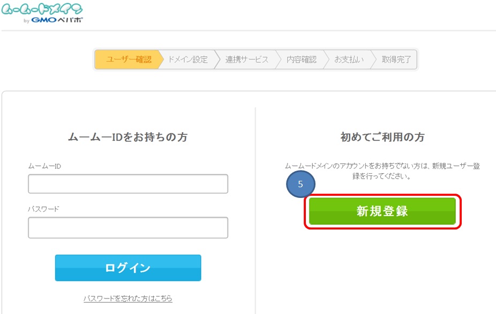Viewport: 496px width, 314px height.
Task: Select the ユーザー確認 step
Action: (x=127, y=60)
